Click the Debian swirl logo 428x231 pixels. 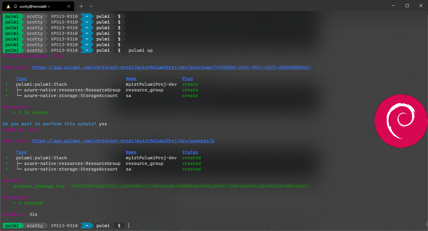point(401,121)
